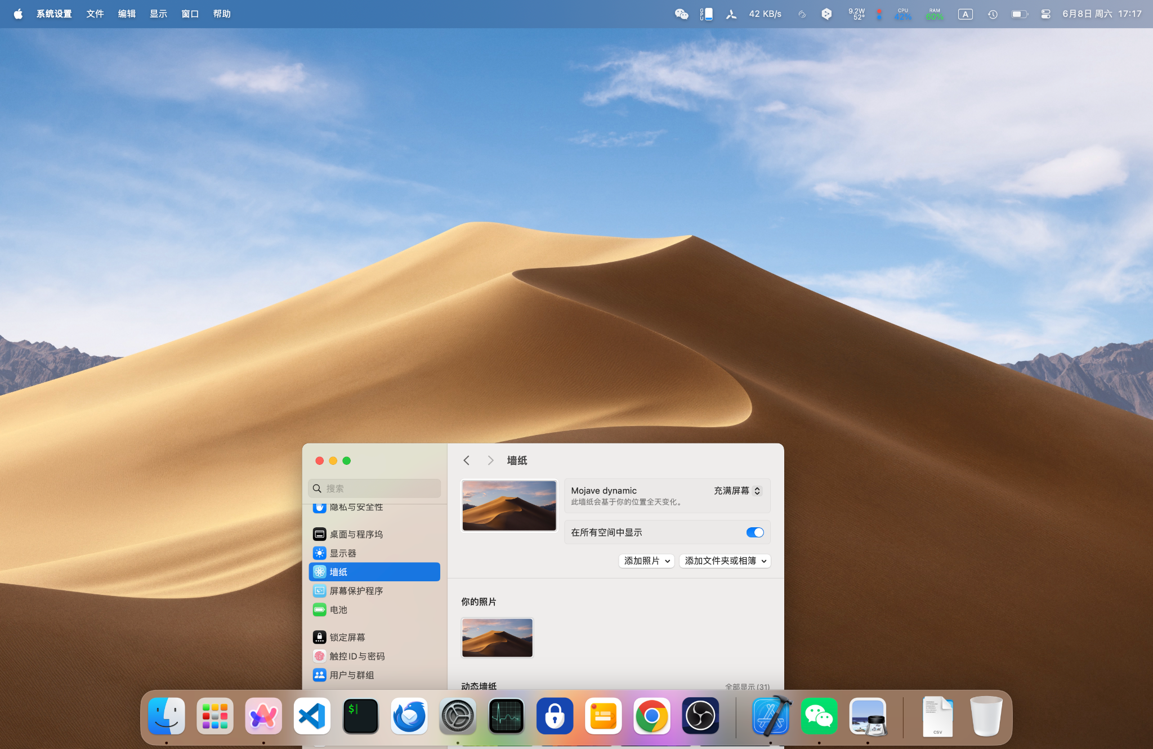1153x749 pixels.
Task: Open the 显示器 settings in sidebar
Action: click(343, 553)
